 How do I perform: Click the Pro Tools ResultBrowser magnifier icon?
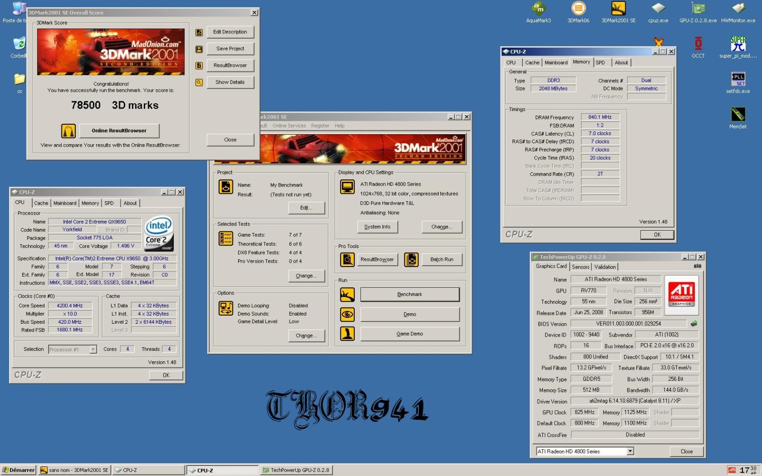tap(347, 259)
